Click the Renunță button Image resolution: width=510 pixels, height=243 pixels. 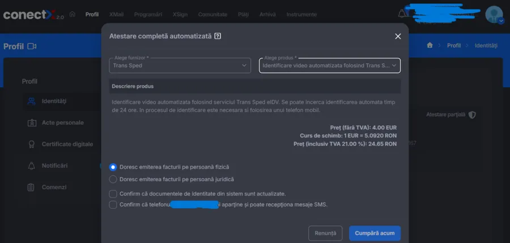pos(325,233)
